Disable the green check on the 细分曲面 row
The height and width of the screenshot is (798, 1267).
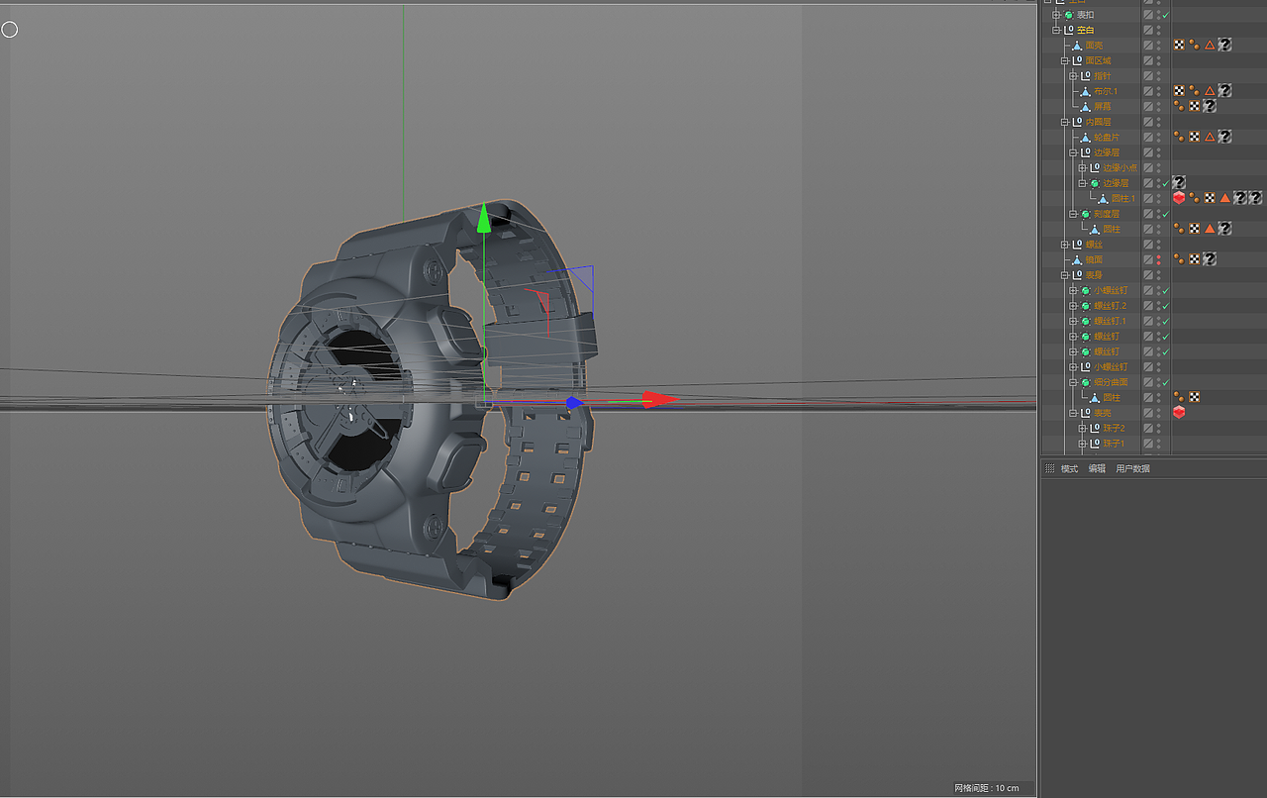point(1166,382)
